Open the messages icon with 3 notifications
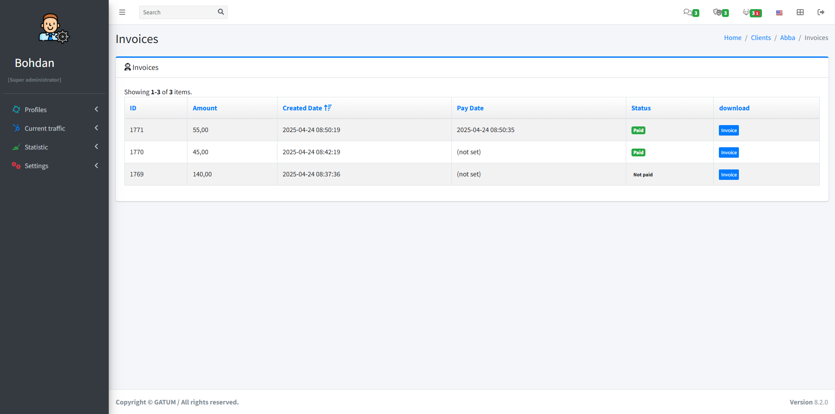Image resolution: width=835 pixels, height=414 pixels. coord(688,12)
